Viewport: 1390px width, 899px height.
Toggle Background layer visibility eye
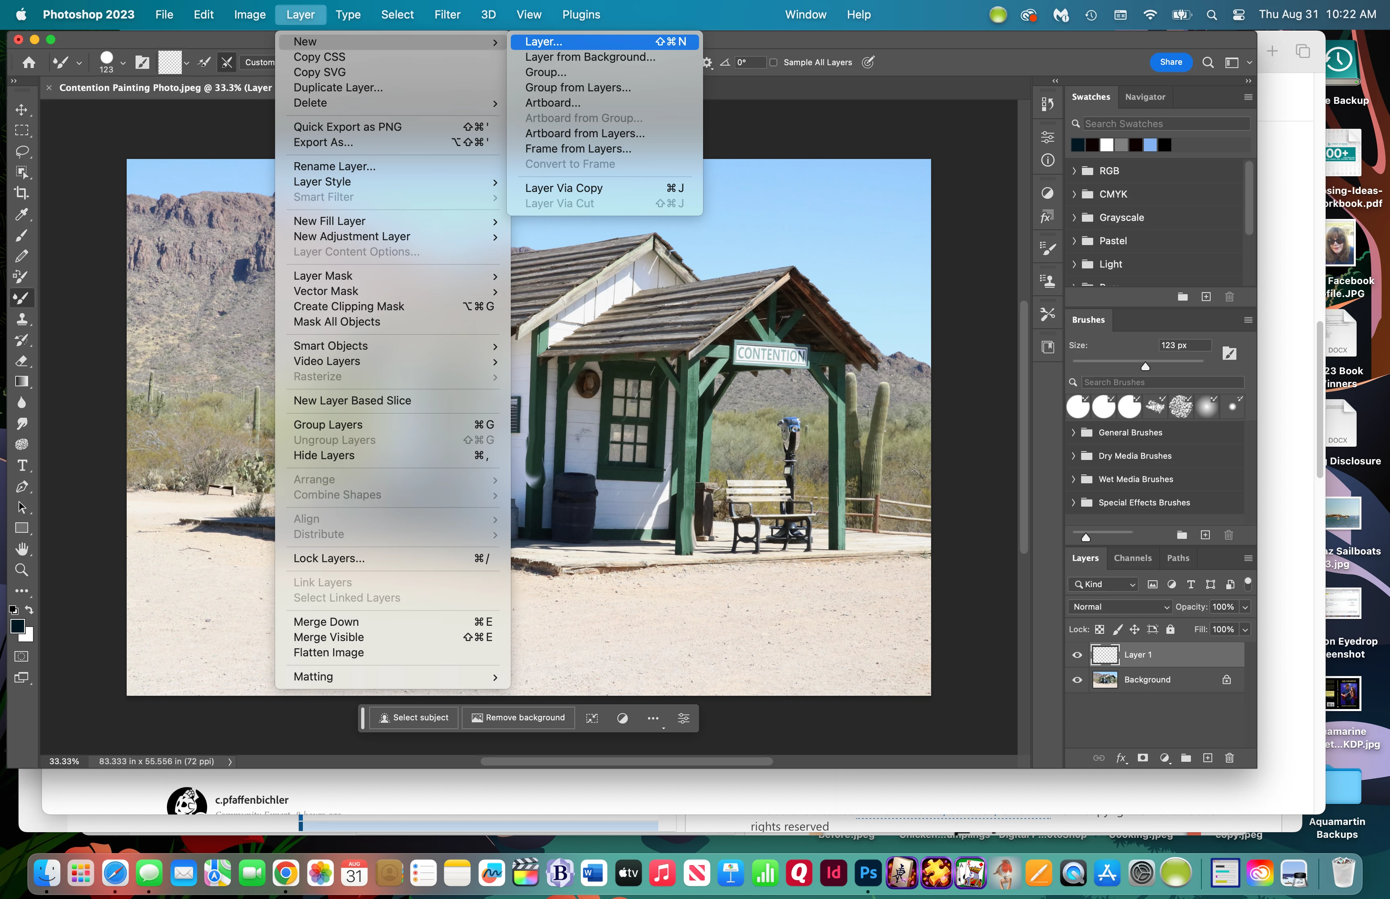[x=1077, y=680]
